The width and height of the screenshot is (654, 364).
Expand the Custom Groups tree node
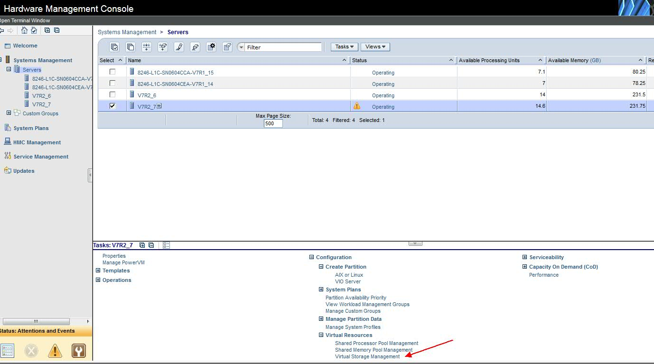[x=9, y=113]
